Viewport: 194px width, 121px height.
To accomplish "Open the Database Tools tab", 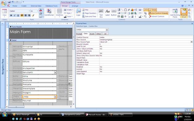I will [51, 6].
